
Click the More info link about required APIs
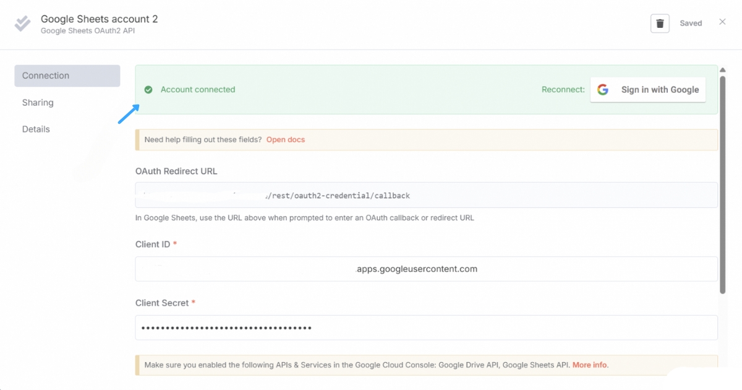tap(589, 365)
